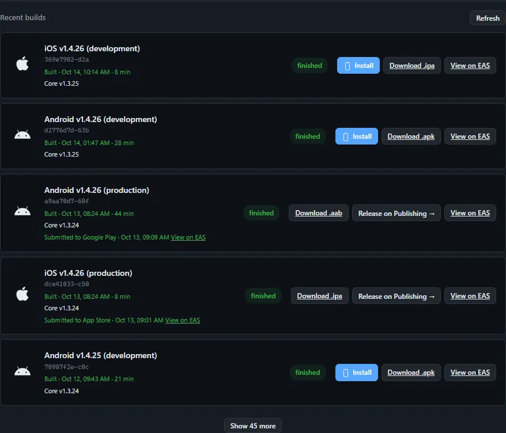Download .ipa for iOS v1.4.26 development
Screen dimensions: 506x433
411,66
